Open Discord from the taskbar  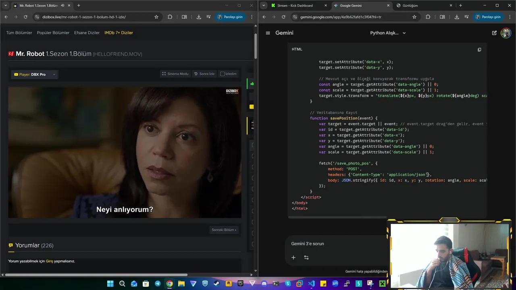tap(264, 284)
